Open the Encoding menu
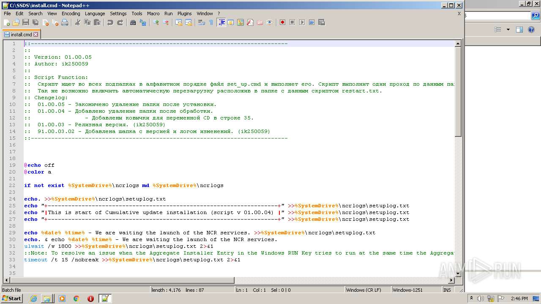 71,14
